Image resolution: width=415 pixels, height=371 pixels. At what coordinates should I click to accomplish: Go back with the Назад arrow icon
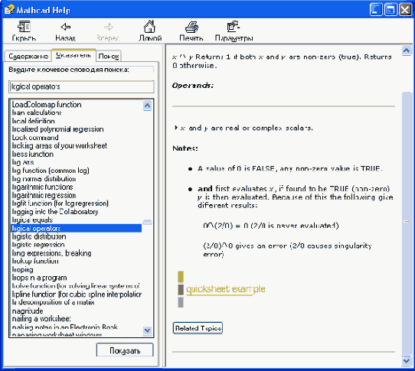point(65,27)
